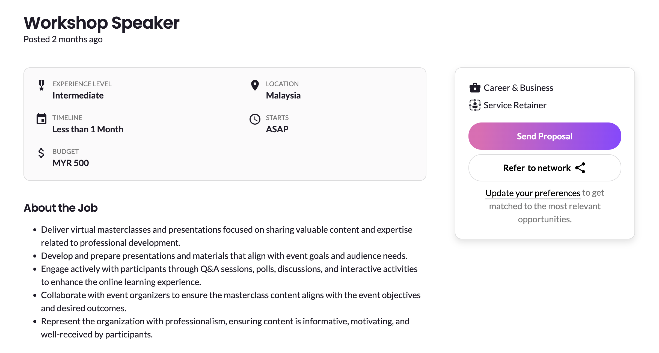
Task: Click the Workshop Speaker job title
Action: (102, 23)
